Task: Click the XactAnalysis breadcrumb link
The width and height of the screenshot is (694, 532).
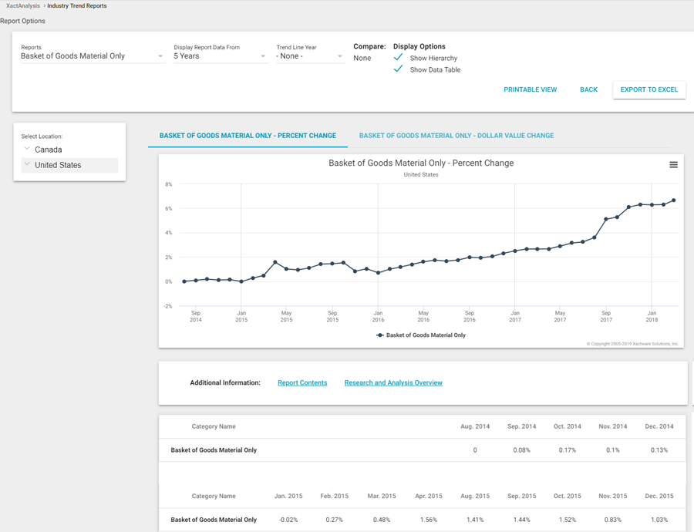Action: pos(23,6)
